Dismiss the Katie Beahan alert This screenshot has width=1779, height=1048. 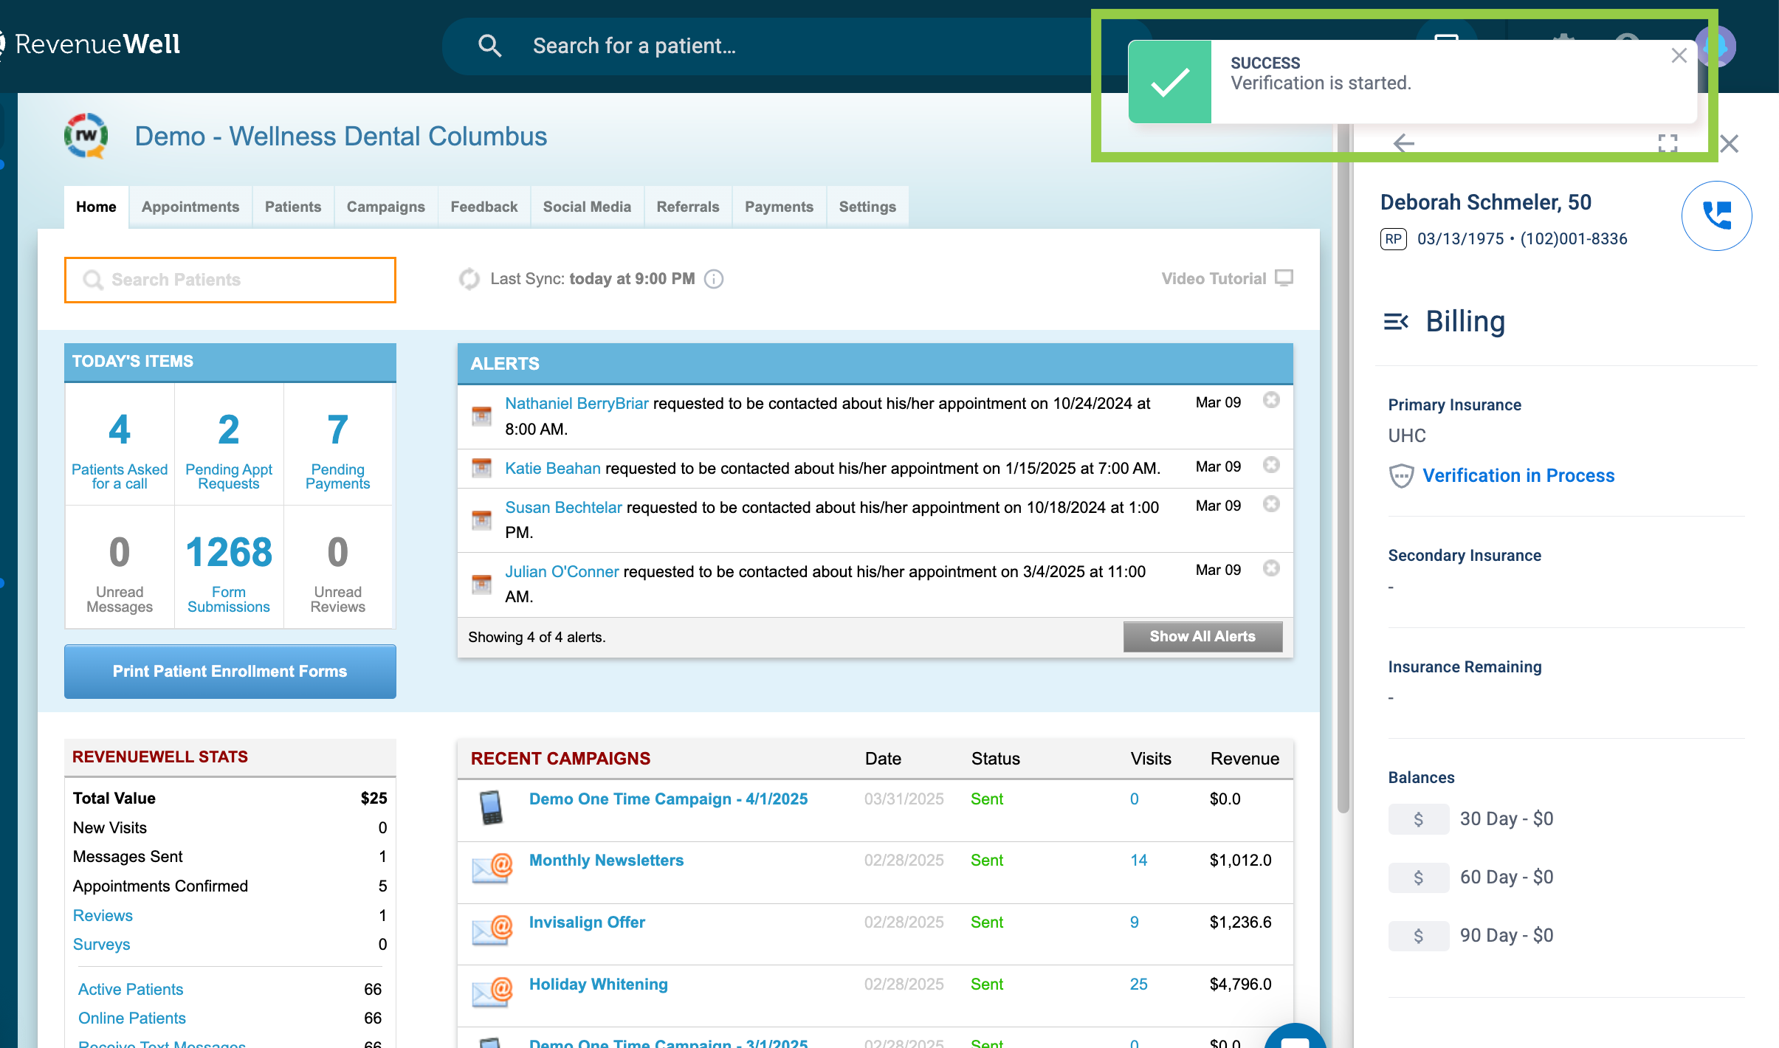click(x=1270, y=465)
